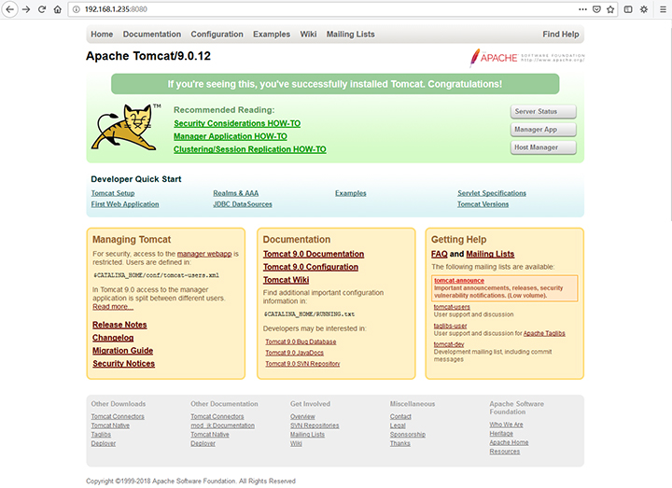Viewport: 672px width, 488px height.
Task: Save the page to Pocket
Action: pyautogui.click(x=595, y=9)
